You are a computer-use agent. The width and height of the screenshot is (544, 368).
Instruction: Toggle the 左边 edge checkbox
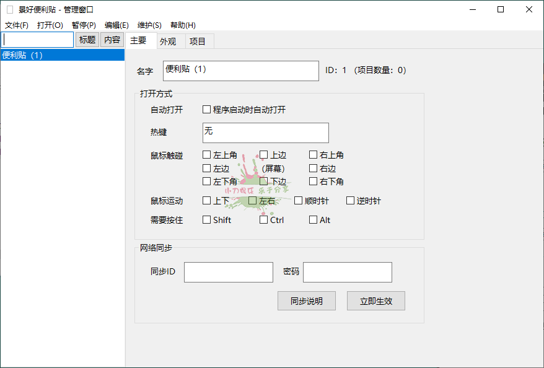(207, 168)
